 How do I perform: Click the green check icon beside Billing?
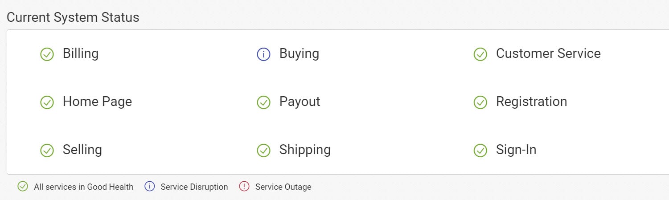(x=47, y=54)
